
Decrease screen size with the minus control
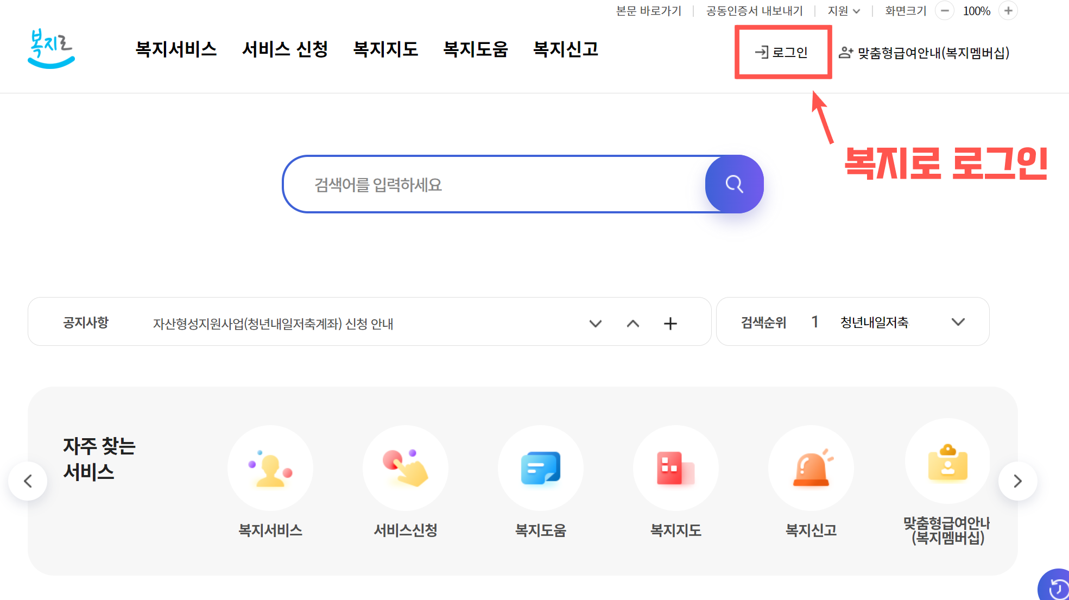click(945, 10)
